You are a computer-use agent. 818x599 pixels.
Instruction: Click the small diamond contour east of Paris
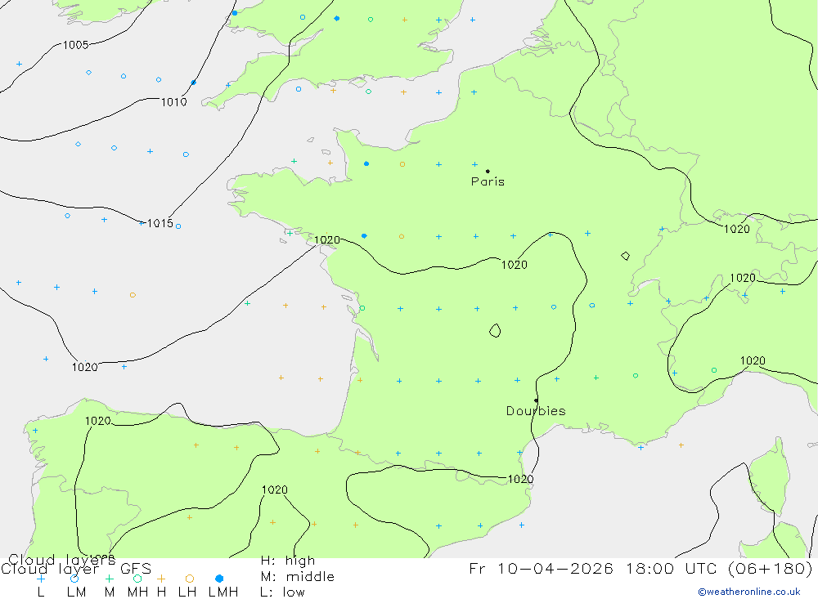pyautogui.click(x=626, y=256)
